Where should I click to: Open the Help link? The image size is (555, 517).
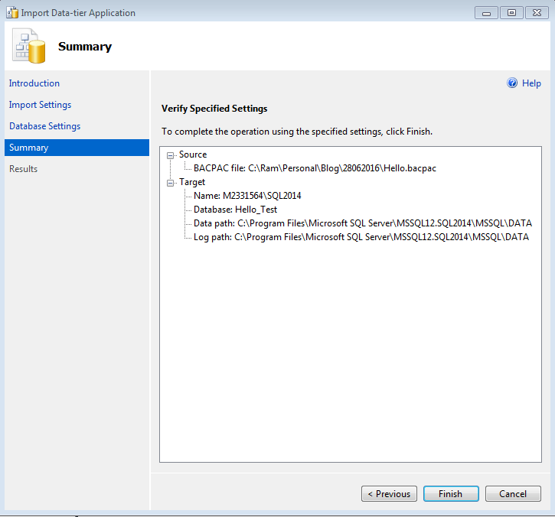531,83
